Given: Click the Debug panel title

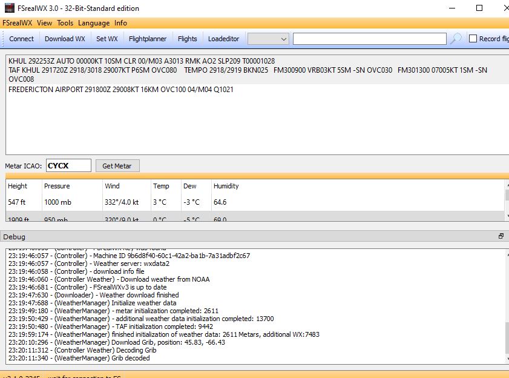Looking at the screenshot, I should click(15, 237).
